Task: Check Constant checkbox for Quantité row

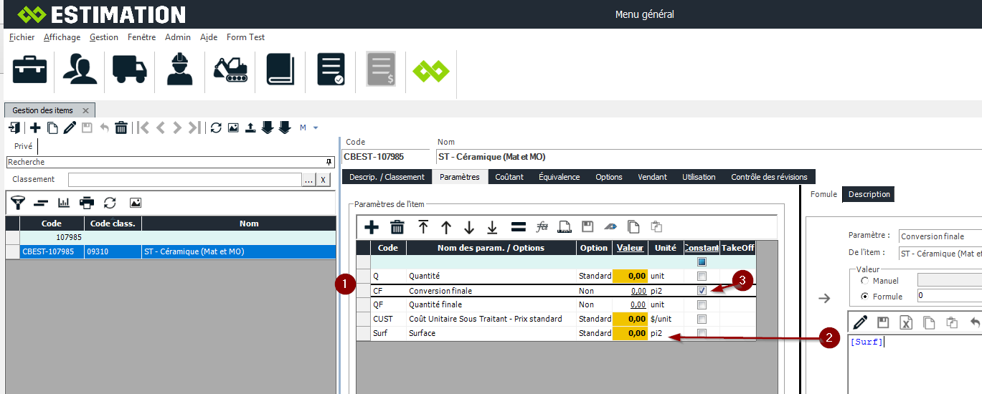Action: click(x=702, y=277)
